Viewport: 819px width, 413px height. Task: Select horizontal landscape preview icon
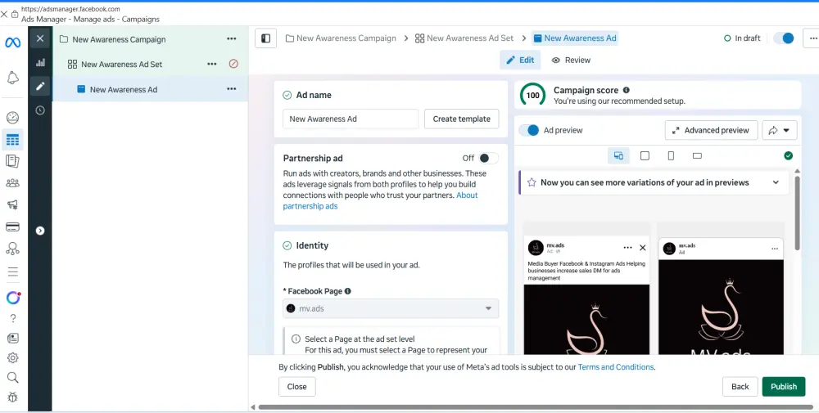697,156
